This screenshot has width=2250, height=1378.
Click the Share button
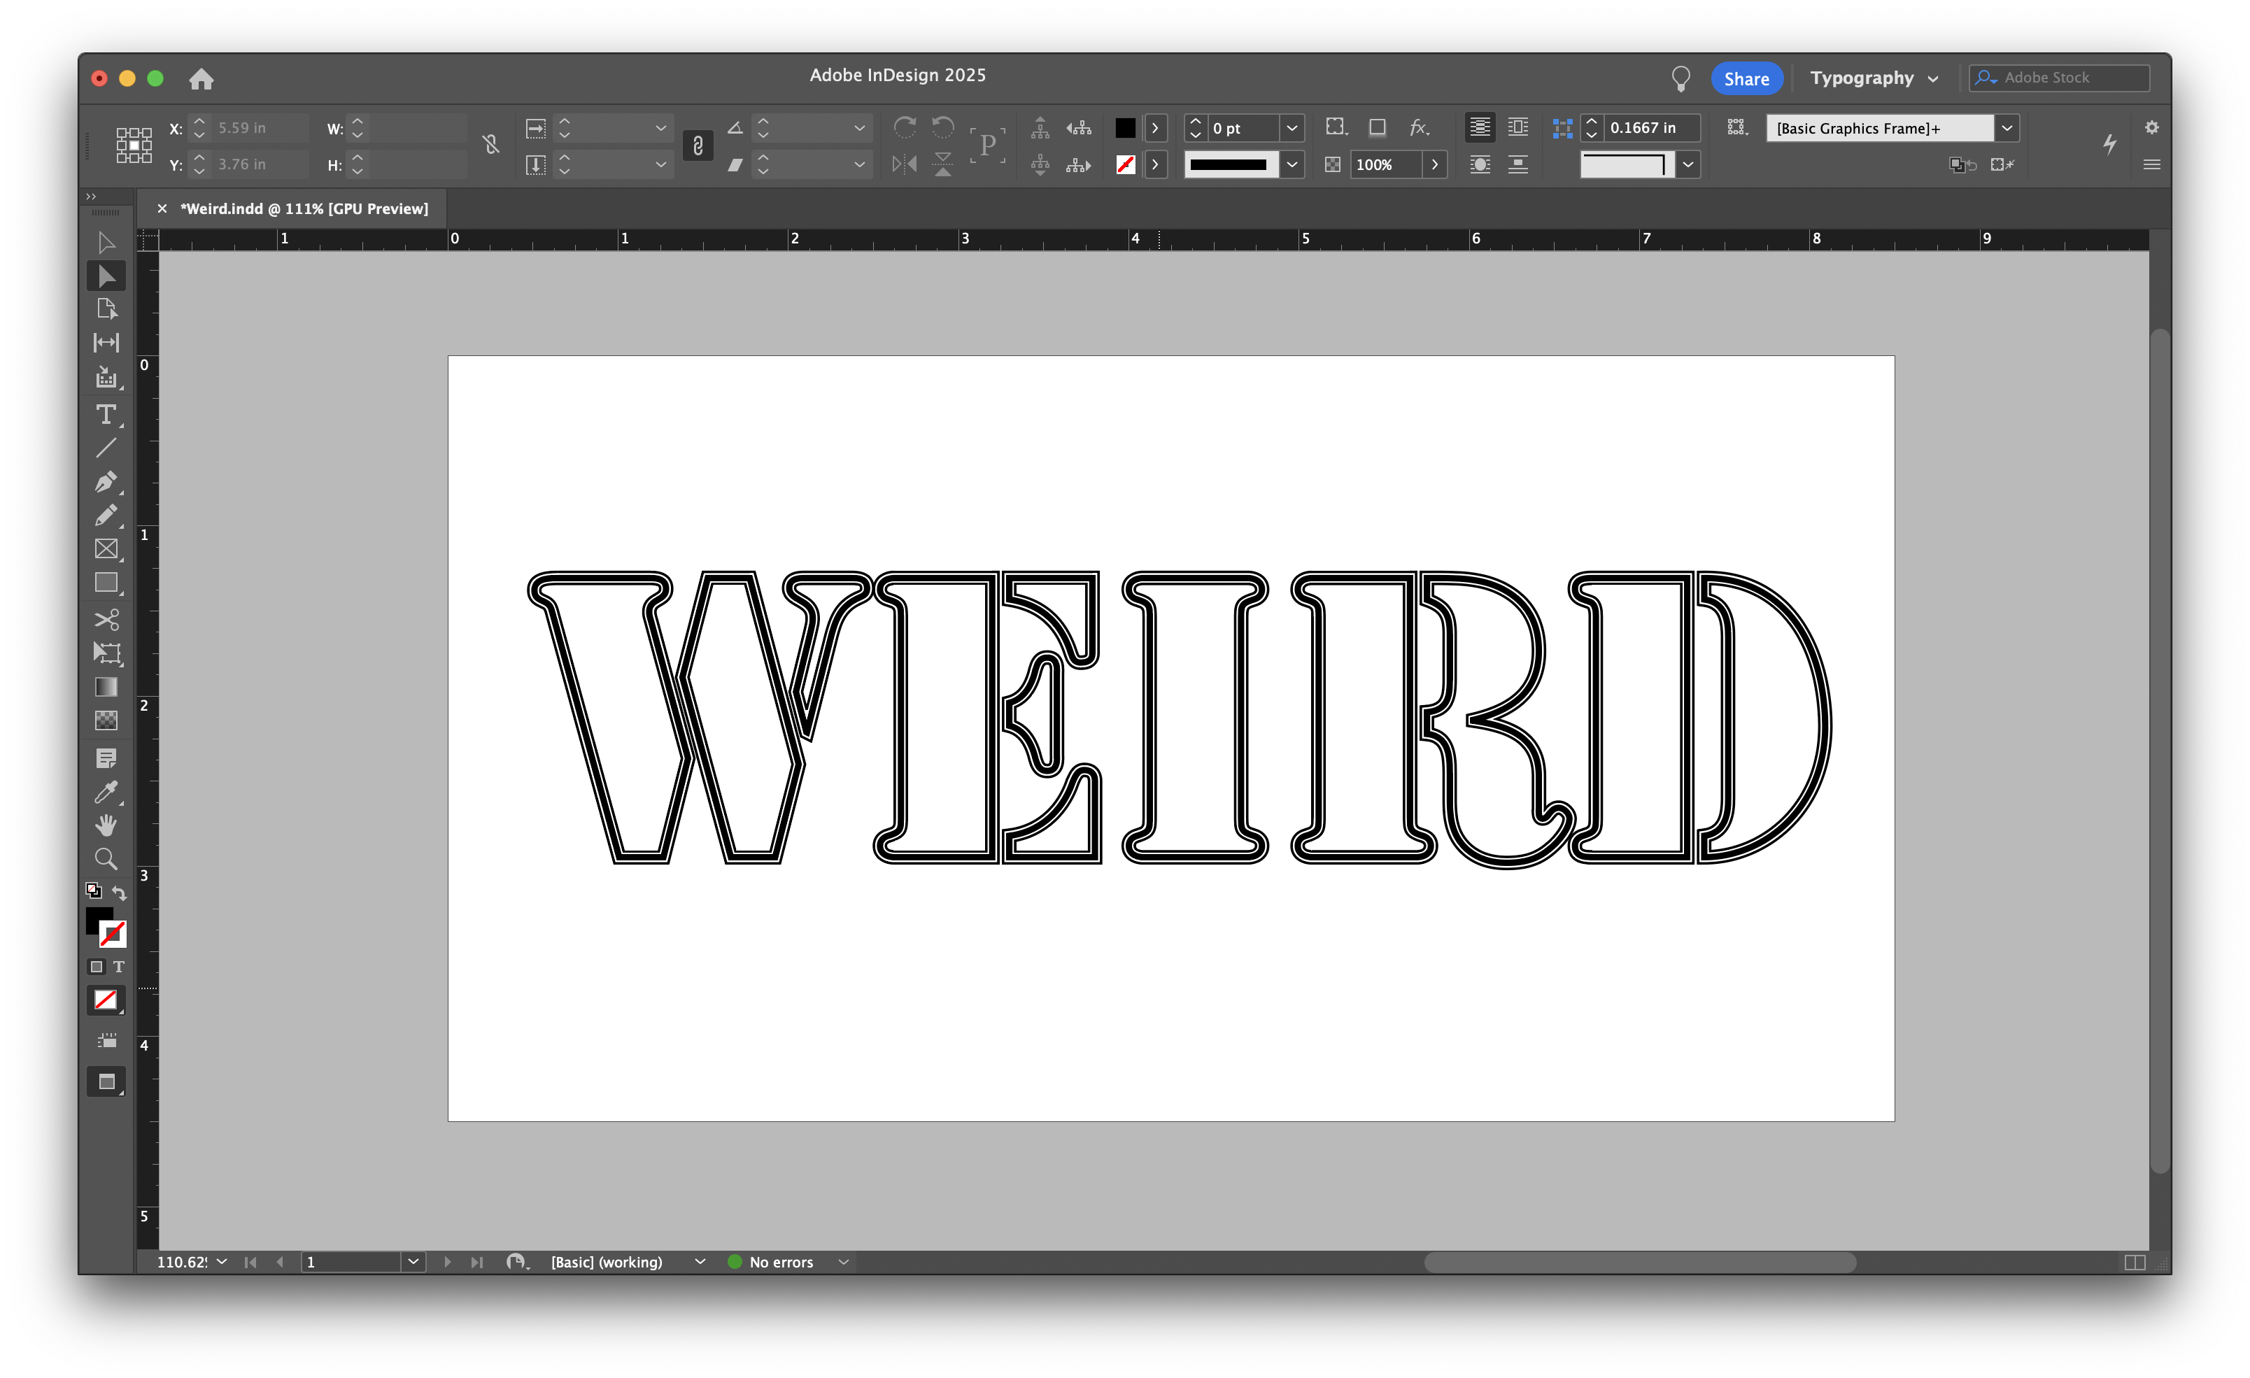click(1745, 78)
